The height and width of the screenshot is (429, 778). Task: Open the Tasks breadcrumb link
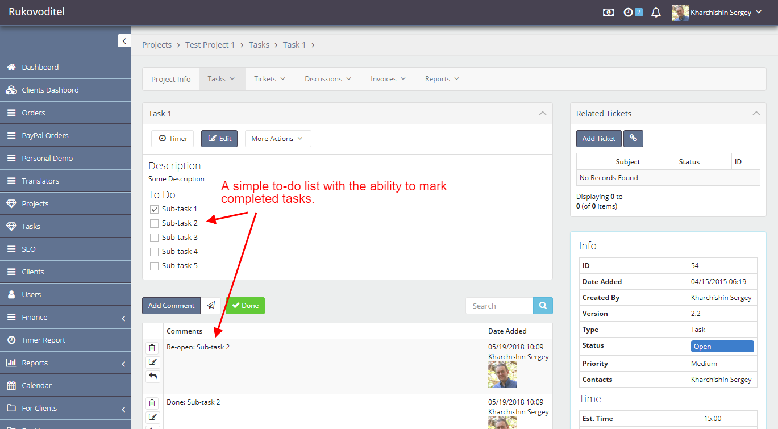[x=259, y=45]
